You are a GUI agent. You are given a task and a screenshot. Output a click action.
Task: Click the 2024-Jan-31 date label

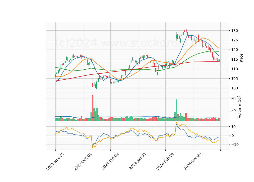pyautogui.click(x=138, y=161)
